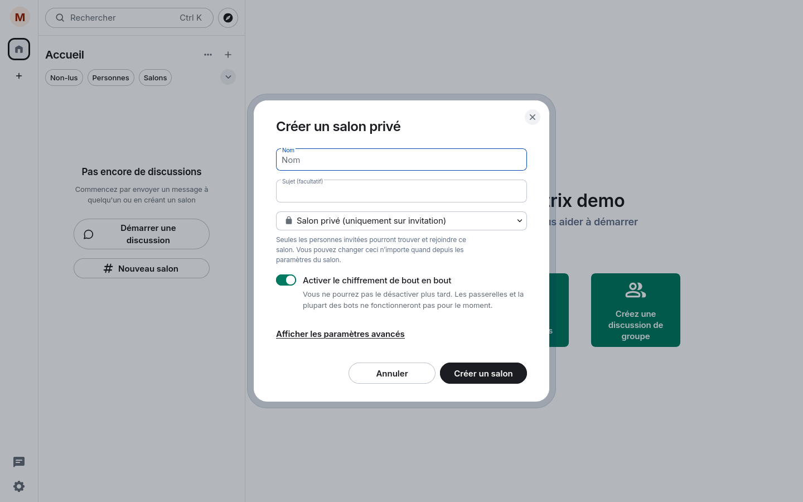The height and width of the screenshot is (502, 803).
Task: Click the Annuler button
Action: coord(392,373)
